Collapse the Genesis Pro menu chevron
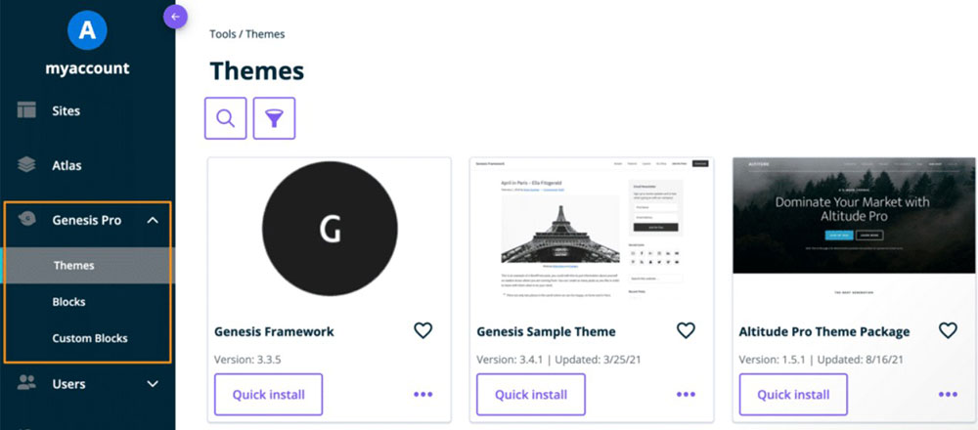Screen dimensions: 978x430 click(x=153, y=220)
